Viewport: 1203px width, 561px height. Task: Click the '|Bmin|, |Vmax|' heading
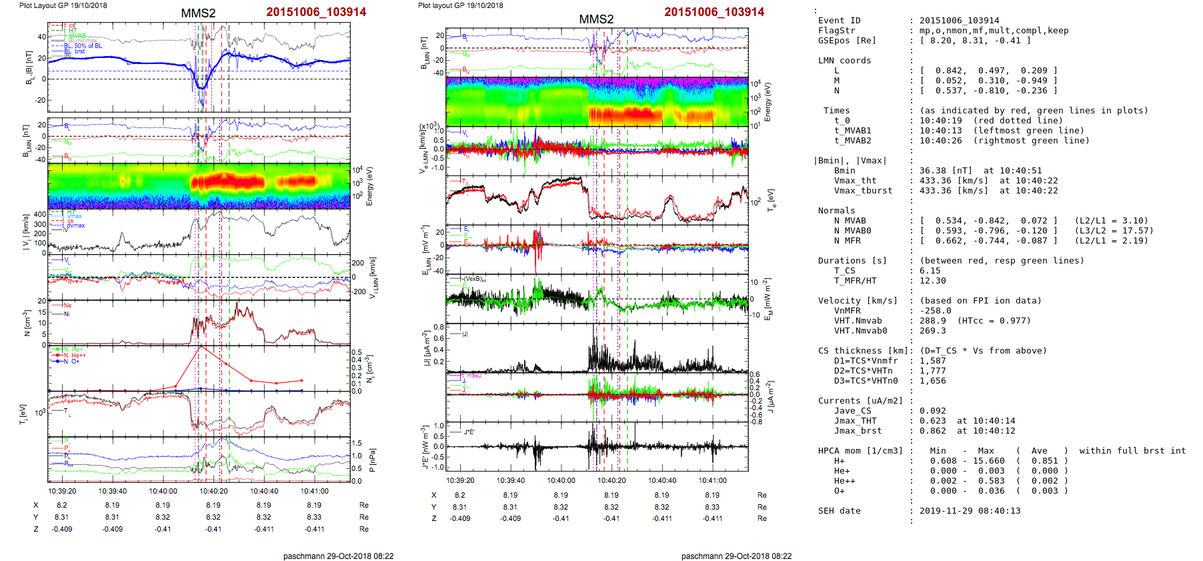(x=850, y=161)
